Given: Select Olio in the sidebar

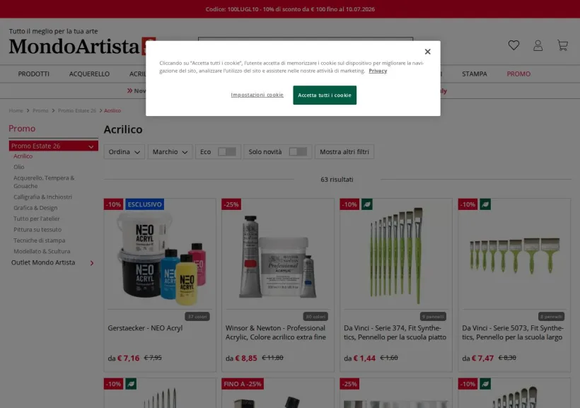Looking at the screenshot, I should click(19, 167).
